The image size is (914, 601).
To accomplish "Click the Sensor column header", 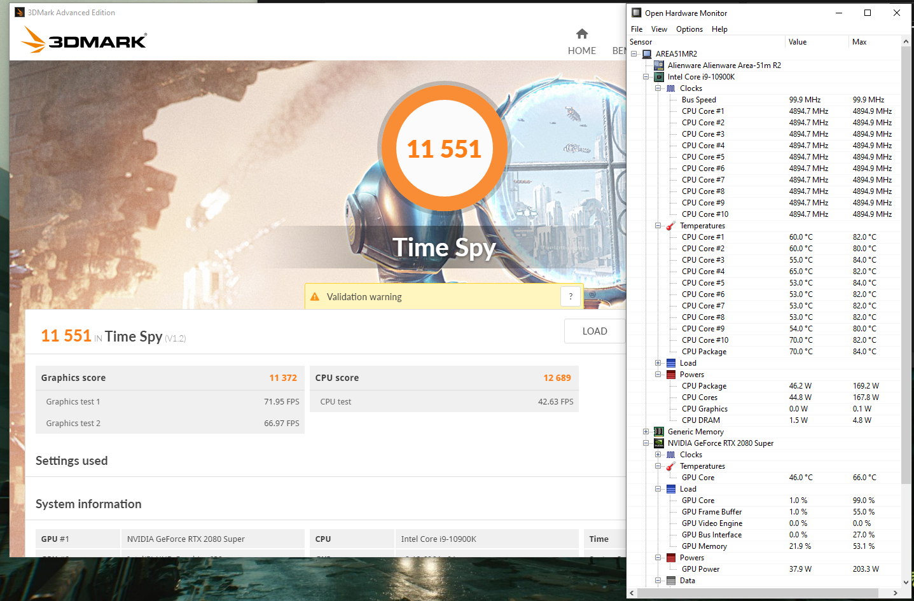I will tap(706, 42).
